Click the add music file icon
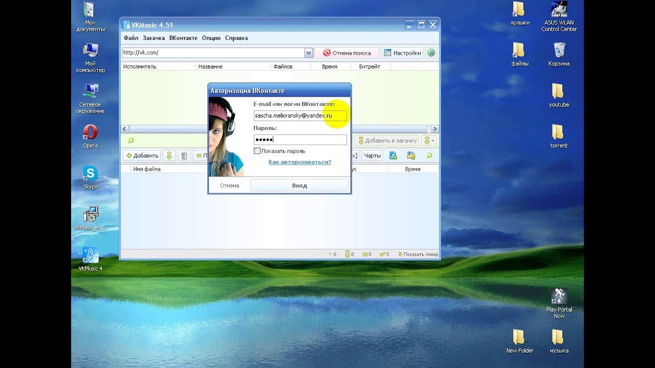This screenshot has width=655, height=368. pos(393,155)
